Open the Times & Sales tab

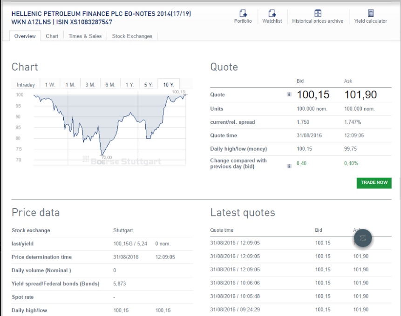point(85,36)
